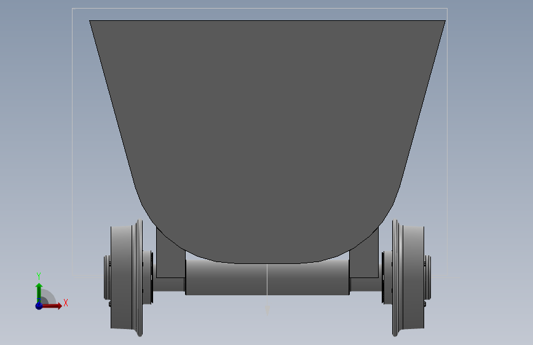Click the red X axis arrow of triad
The height and width of the screenshot is (345, 533).
pyautogui.click(x=52, y=306)
